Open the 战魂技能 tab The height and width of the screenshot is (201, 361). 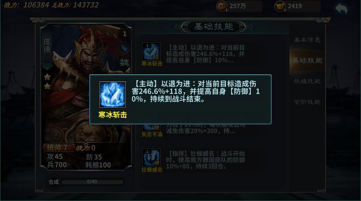point(307,81)
